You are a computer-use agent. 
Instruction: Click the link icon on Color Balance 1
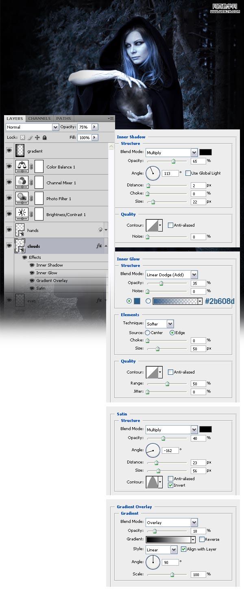pos(31,167)
